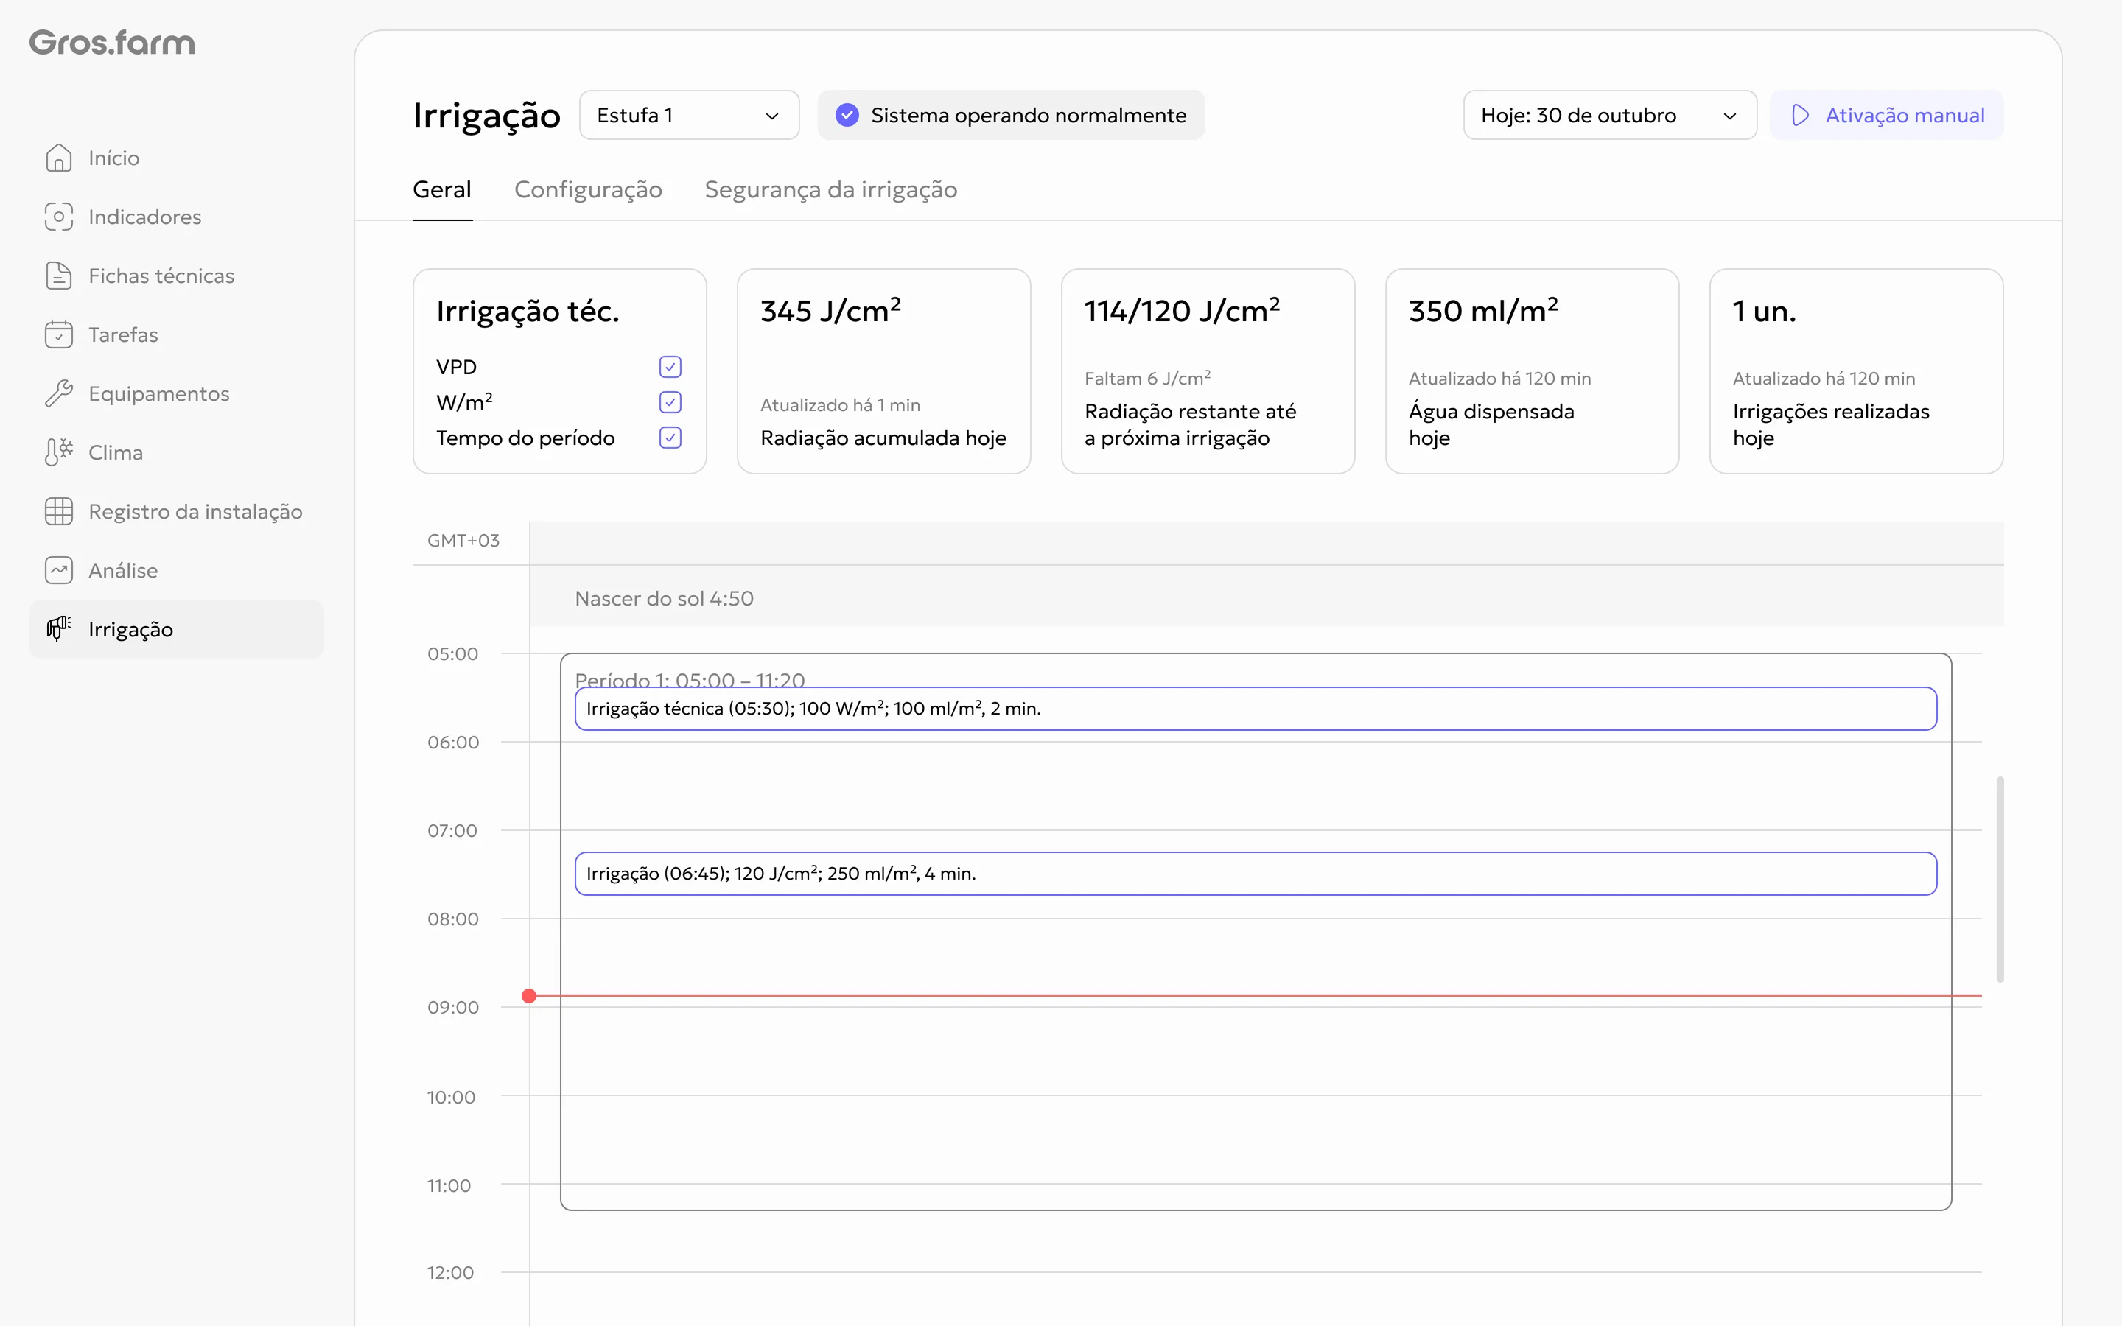Screen dimensions: 2122x1326
Task: Open Indicadores from the sidebar
Action: coord(176,217)
